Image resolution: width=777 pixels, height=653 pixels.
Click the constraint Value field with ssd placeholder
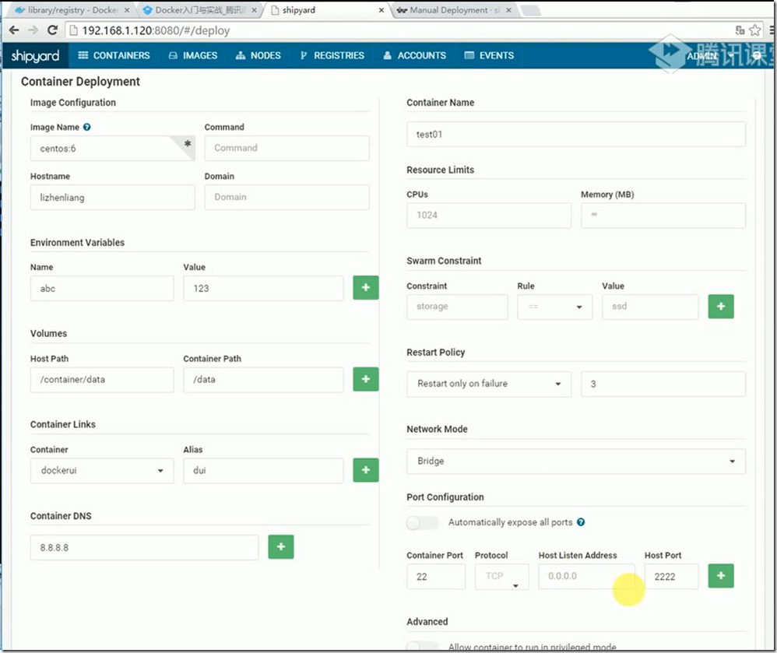650,307
